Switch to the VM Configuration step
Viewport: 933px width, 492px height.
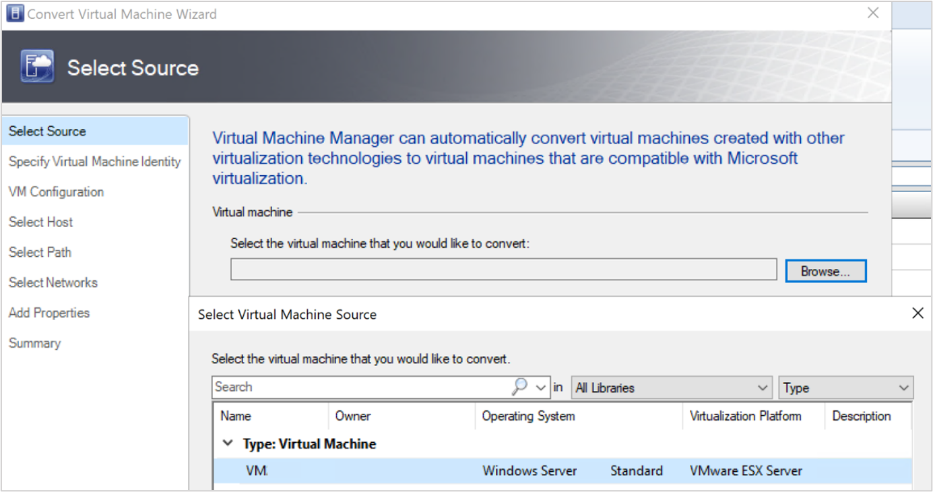(57, 192)
